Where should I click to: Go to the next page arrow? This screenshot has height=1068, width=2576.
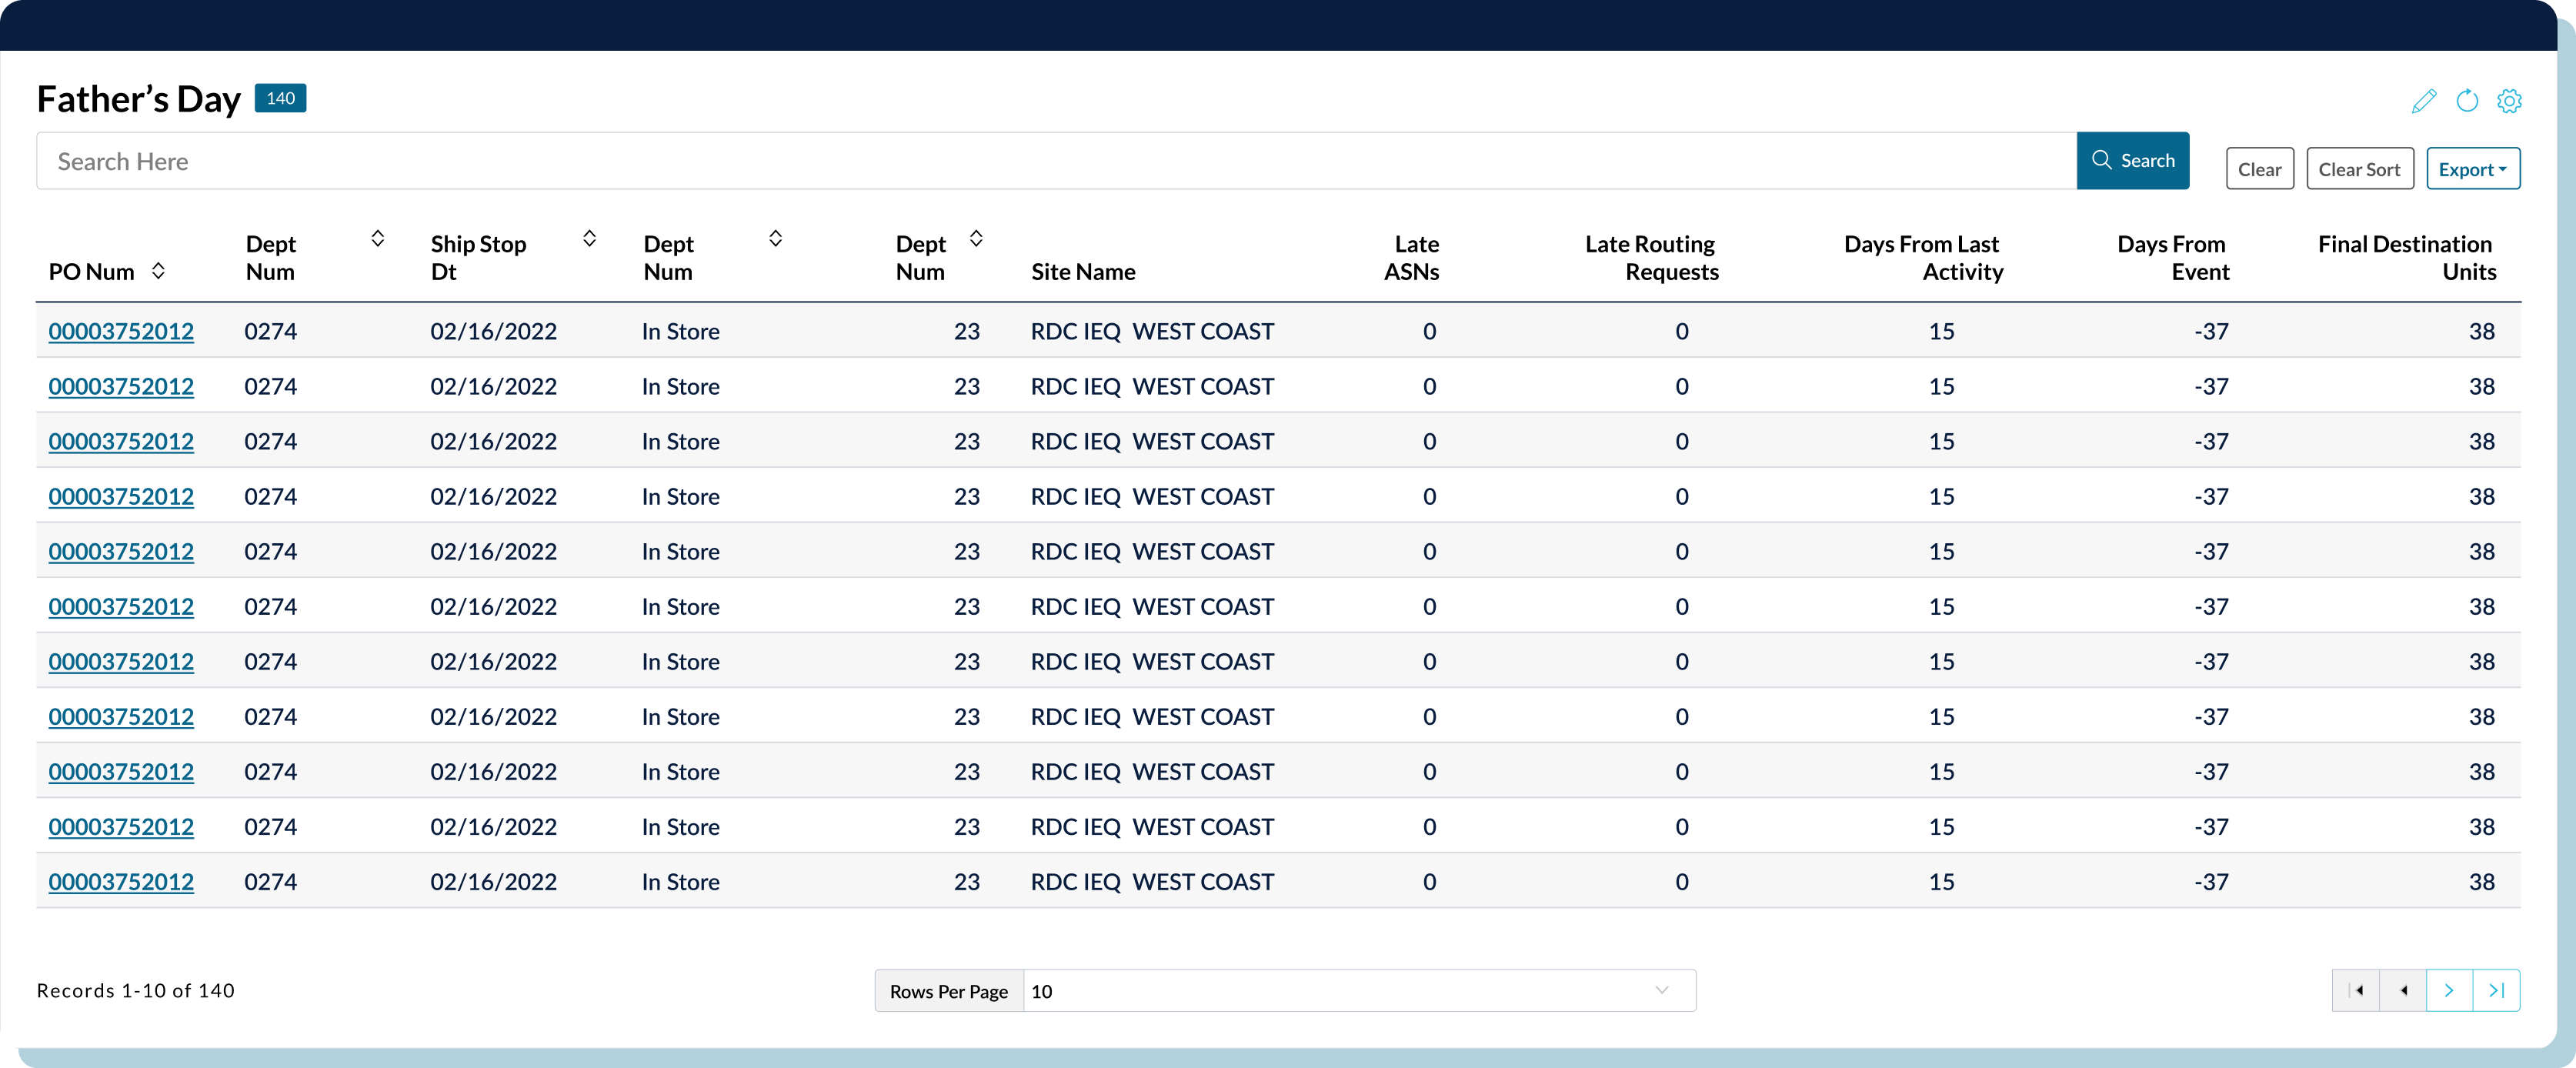pyautogui.click(x=2449, y=990)
